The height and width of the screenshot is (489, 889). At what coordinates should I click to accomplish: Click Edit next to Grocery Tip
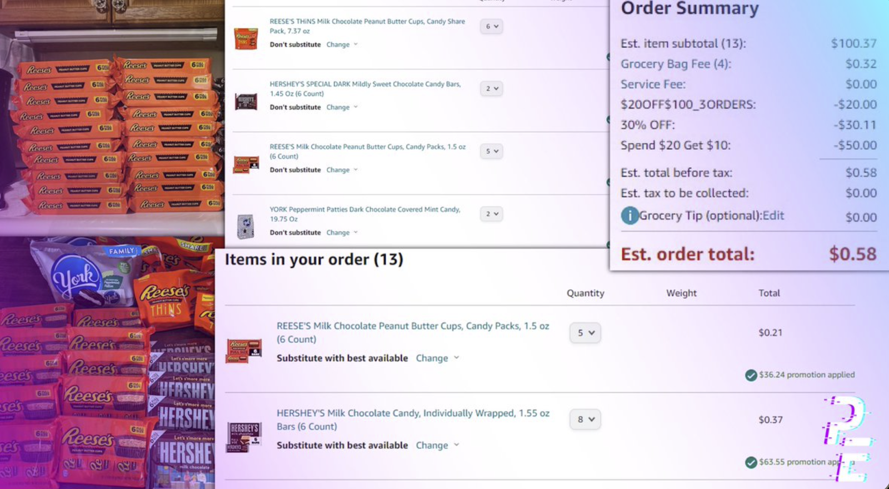(773, 216)
